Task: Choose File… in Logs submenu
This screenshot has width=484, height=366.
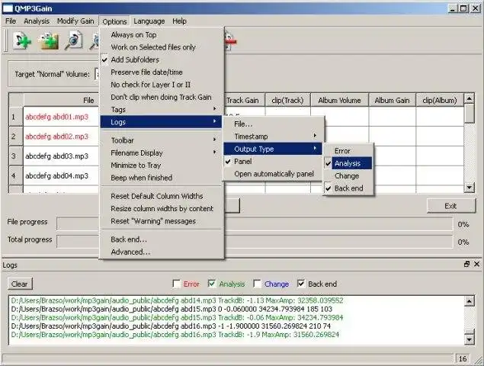Action: pos(274,124)
